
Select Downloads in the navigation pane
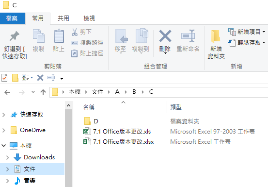(x=39, y=157)
